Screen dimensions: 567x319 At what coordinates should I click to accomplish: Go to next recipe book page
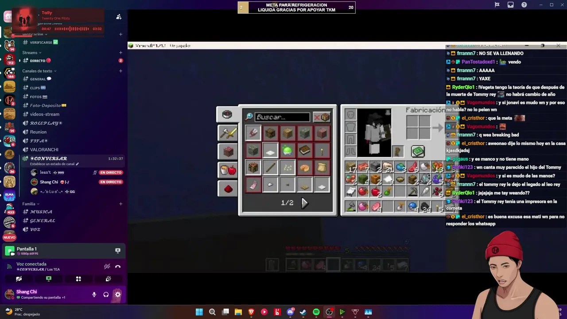[304, 203]
